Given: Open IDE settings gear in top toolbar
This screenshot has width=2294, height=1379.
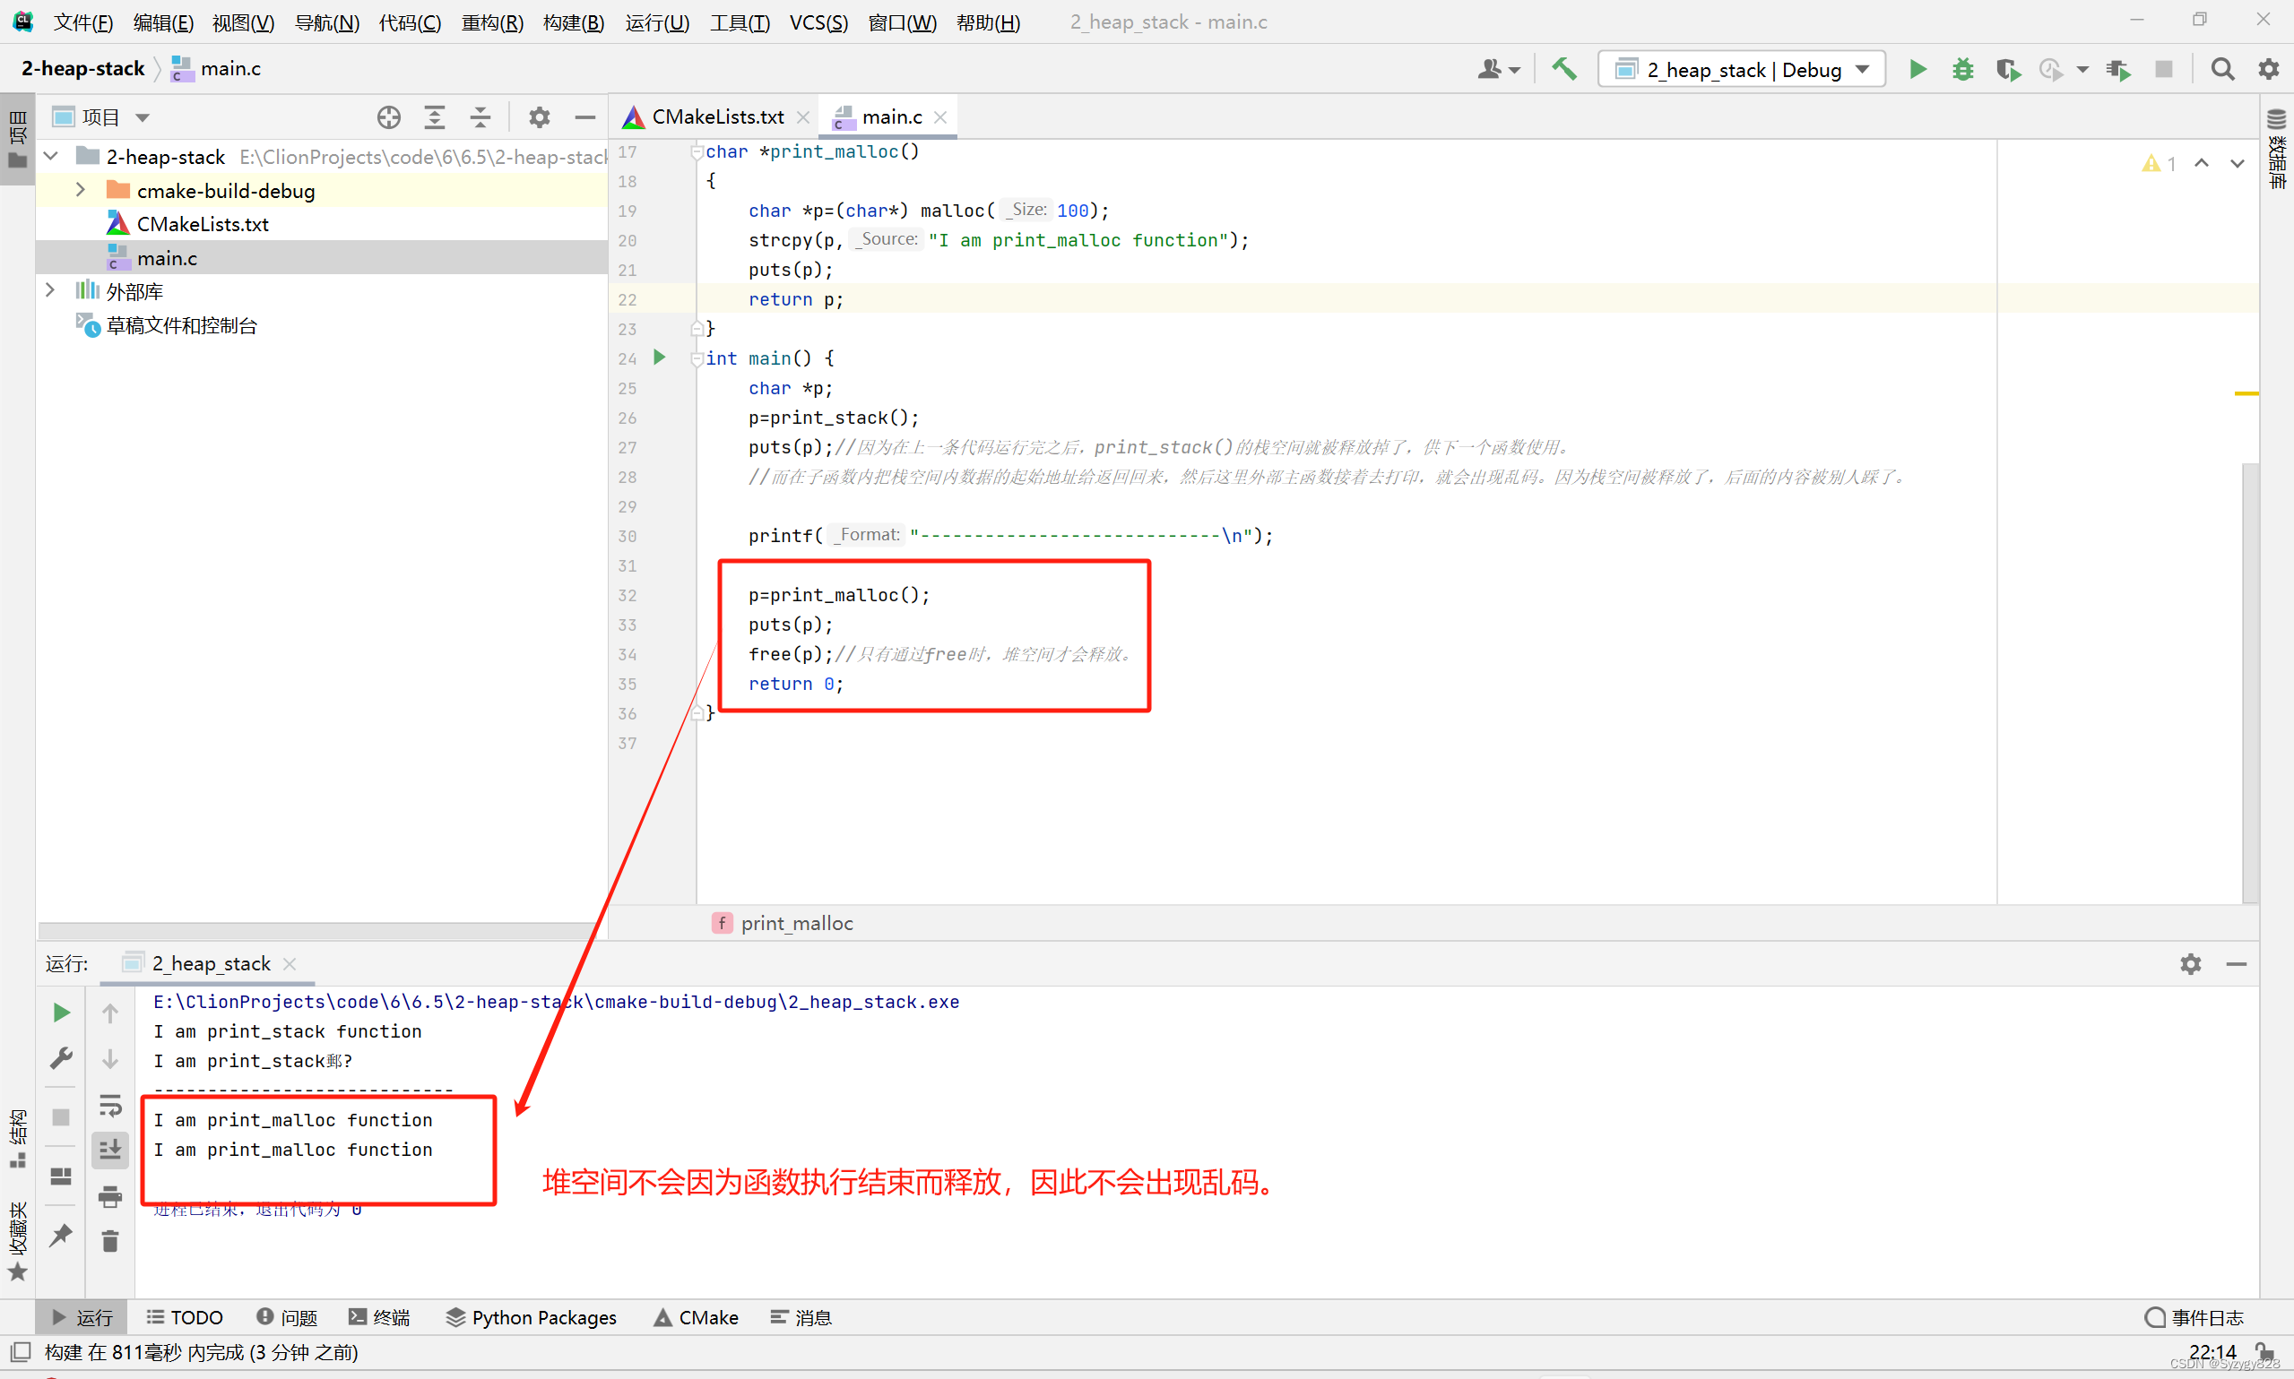Looking at the screenshot, I should coord(2268,70).
